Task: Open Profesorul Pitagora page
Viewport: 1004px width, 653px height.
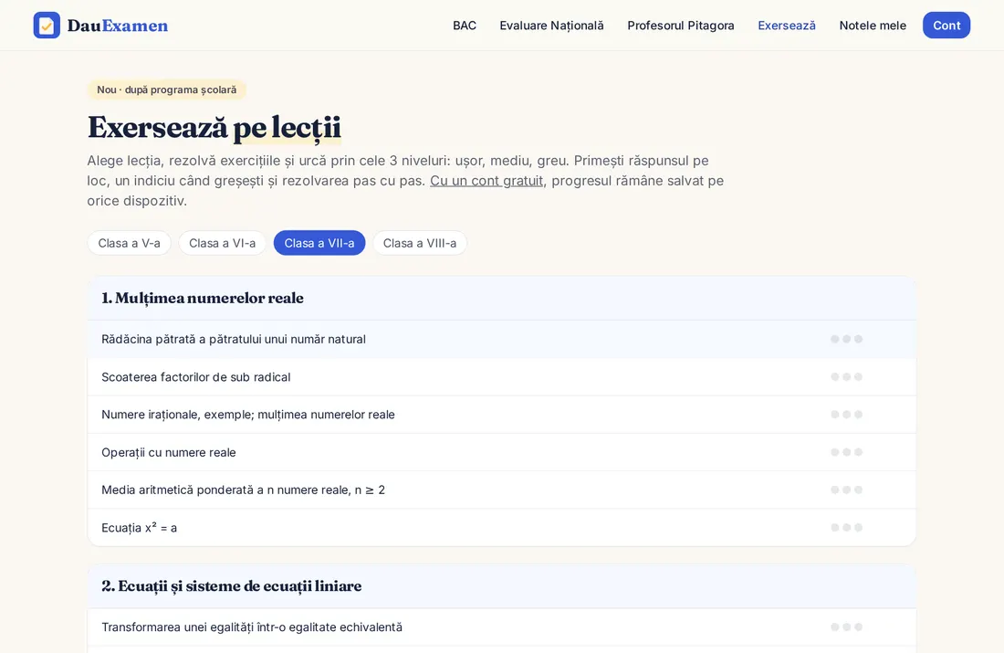Action: click(x=681, y=26)
